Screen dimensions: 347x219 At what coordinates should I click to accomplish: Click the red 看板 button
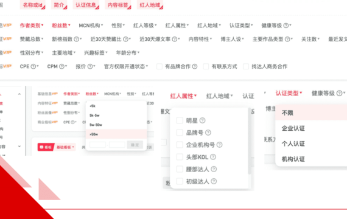[46, 147]
